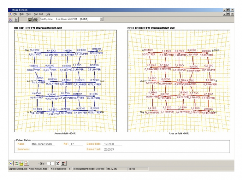The width and height of the screenshot is (242, 180).
Task: Select the Smith, Jane record combo box
Action: (x=71, y=19)
